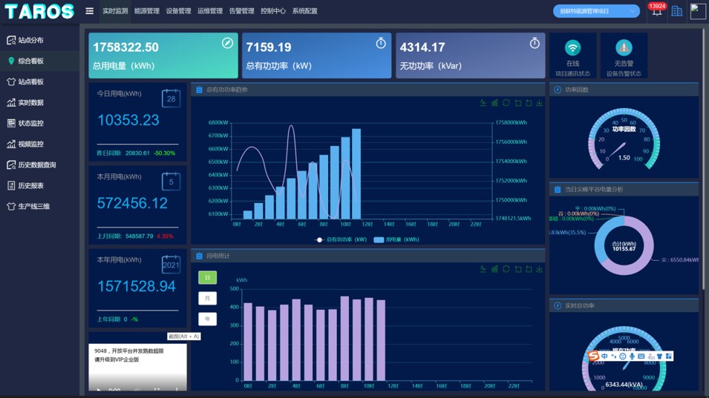Open the 能源管理 top menu

[x=146, y=11]
